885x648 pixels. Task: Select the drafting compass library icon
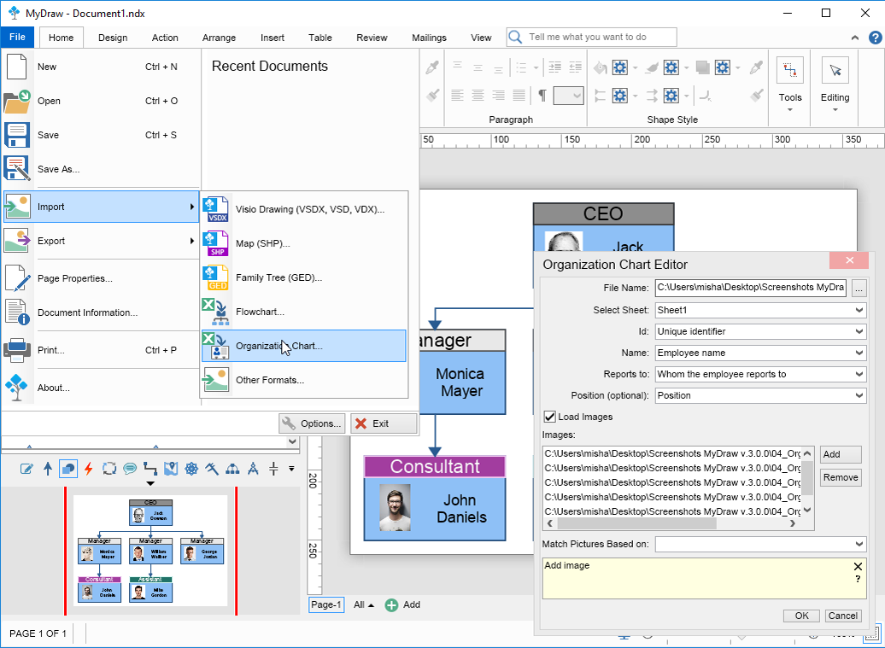pos(253,469)
